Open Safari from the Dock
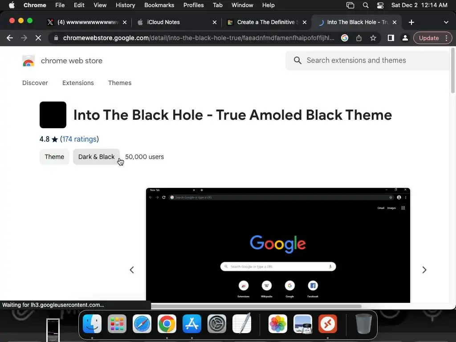 142,324
